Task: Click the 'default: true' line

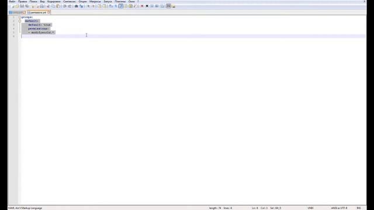Action: tap(39, 24)
